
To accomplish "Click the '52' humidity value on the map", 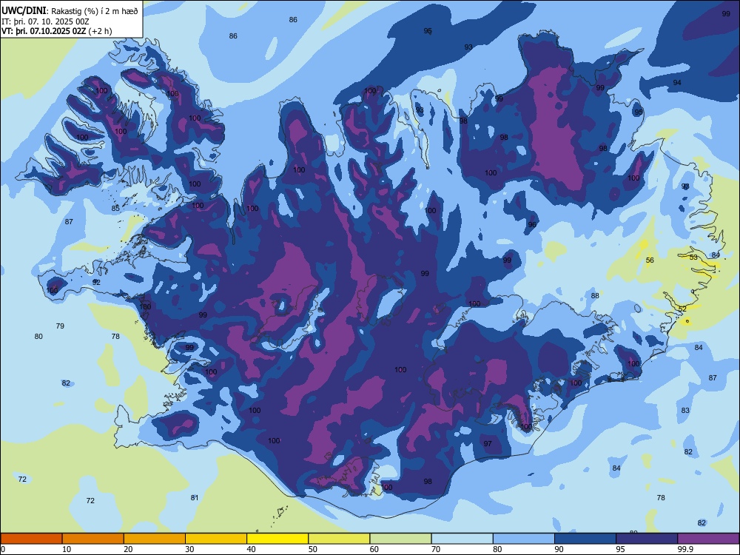I will 682,309.
